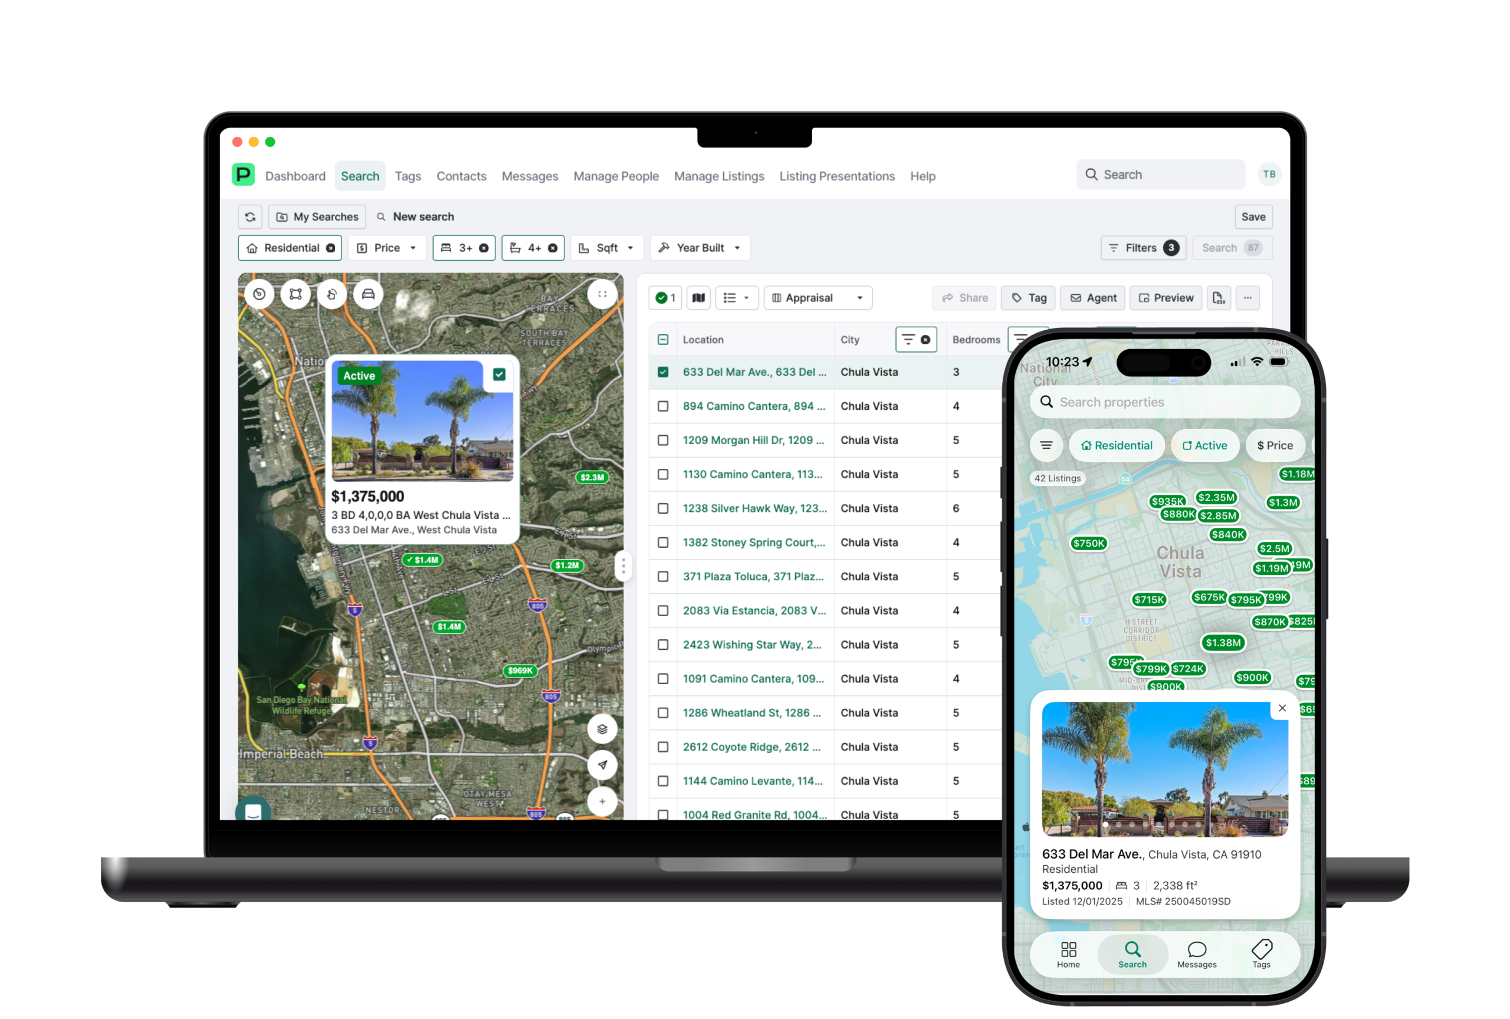The width and height of the screenshot is (1510, 1019).
Task: Click the CSV export icon
Action: point(1218,298)
